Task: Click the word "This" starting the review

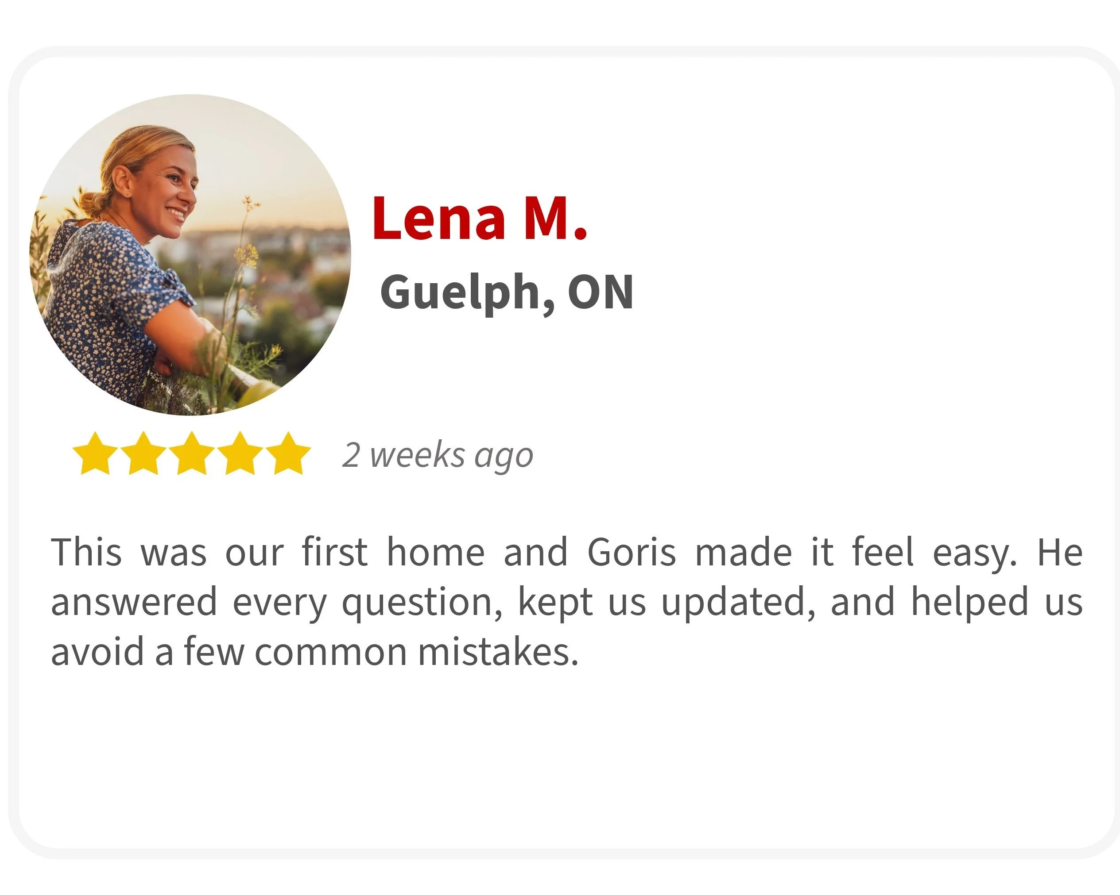Action: point(87,552)
